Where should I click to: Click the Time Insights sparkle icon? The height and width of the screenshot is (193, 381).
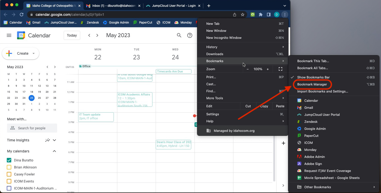coord(47,140)
